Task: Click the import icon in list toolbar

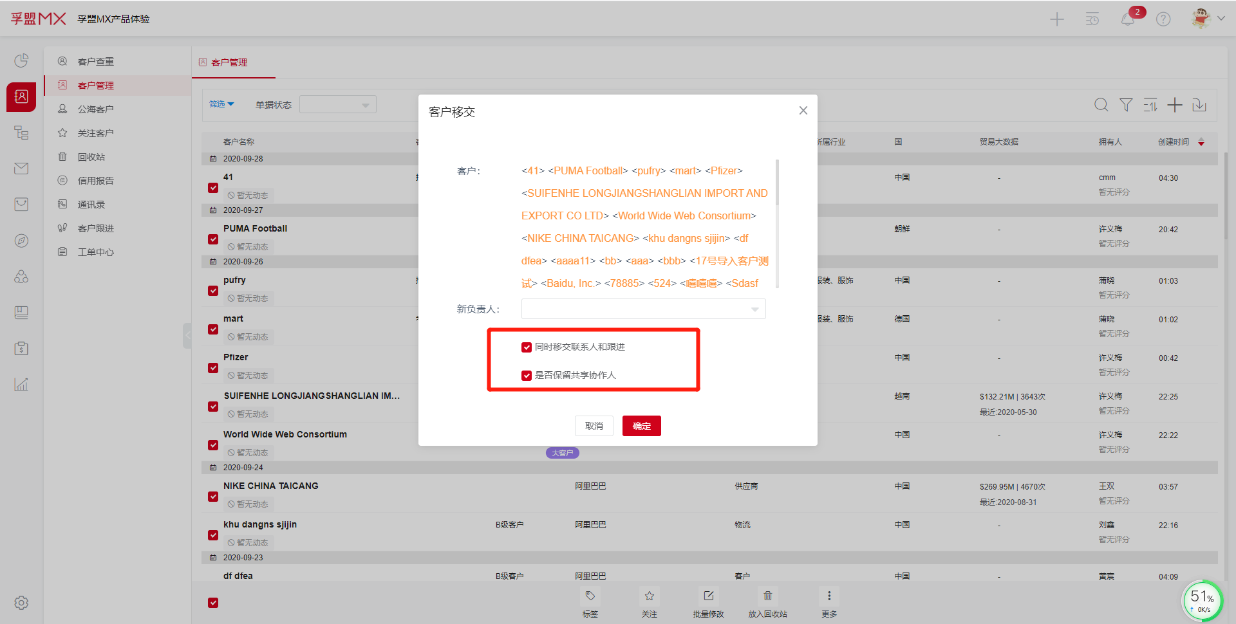Action: [1199, 105]
